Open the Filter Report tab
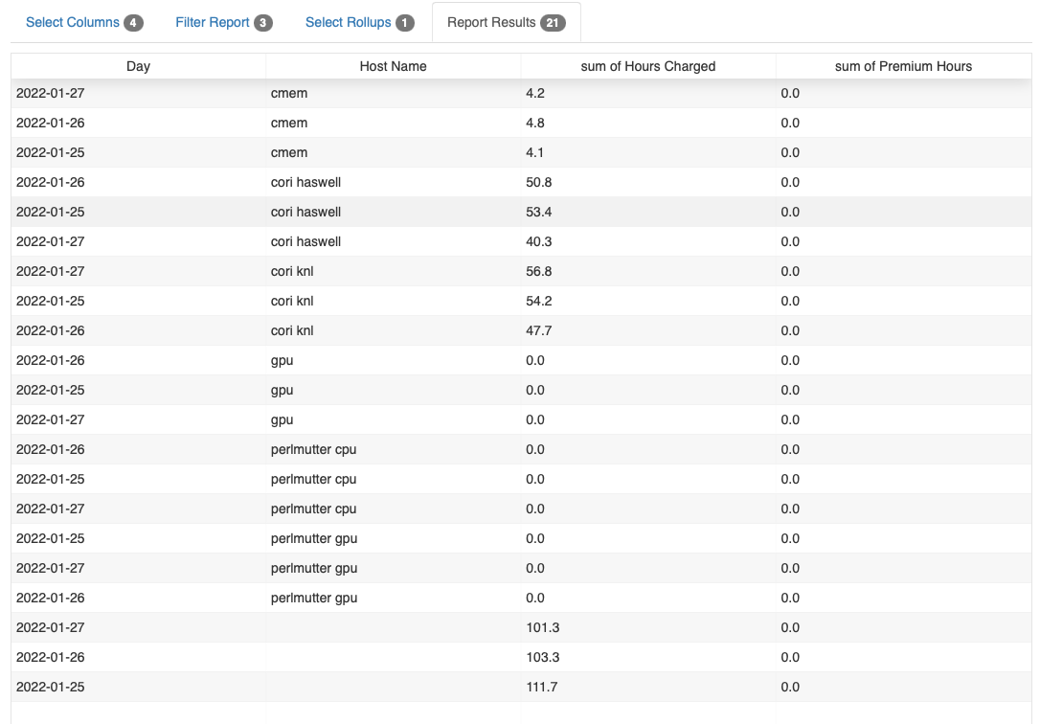 (x=213, y=22)
